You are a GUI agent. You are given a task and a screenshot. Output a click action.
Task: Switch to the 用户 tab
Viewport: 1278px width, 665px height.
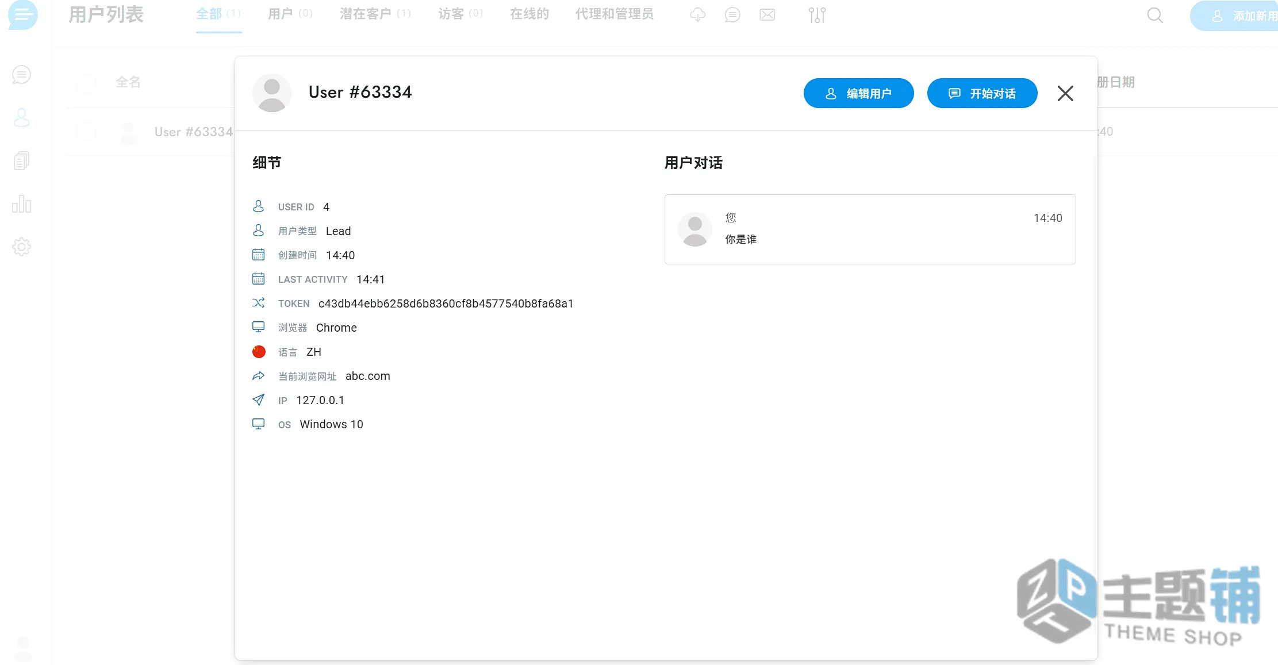point(290,14)
